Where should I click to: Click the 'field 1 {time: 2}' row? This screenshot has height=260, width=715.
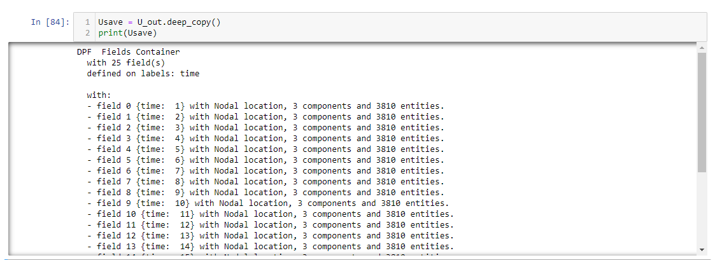(x=265, y=116)
